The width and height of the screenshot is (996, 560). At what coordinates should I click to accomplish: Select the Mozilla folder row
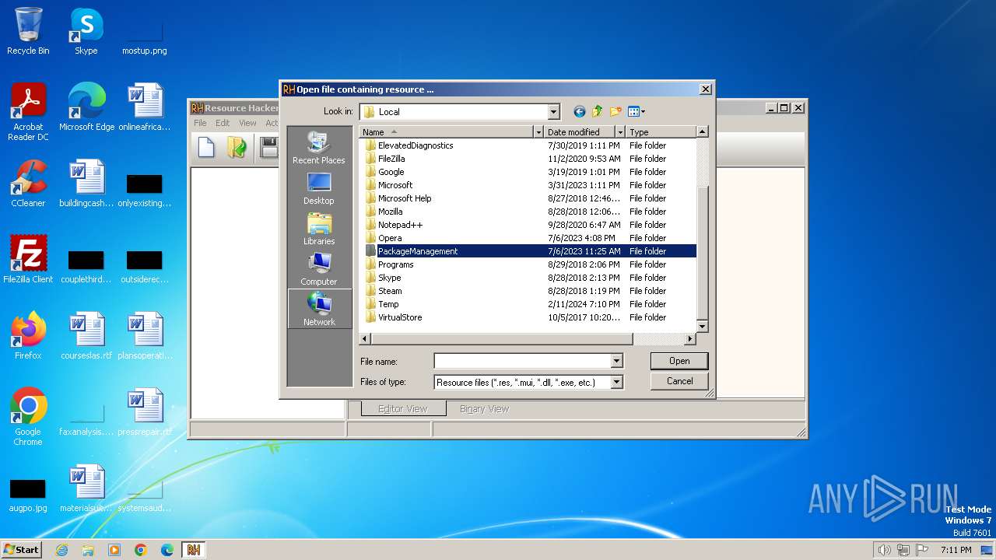point(528,212)
